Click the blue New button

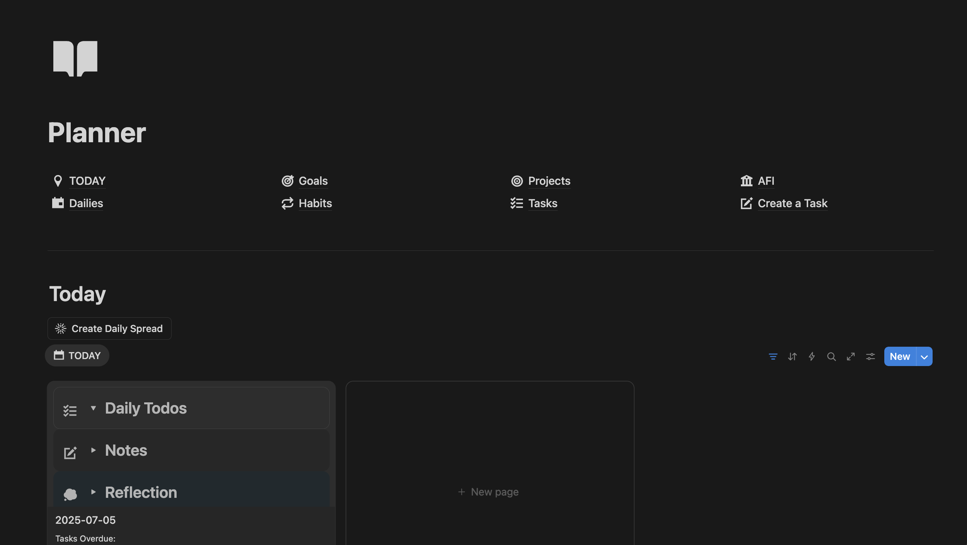pyautogui.click(x=899, y=357)
